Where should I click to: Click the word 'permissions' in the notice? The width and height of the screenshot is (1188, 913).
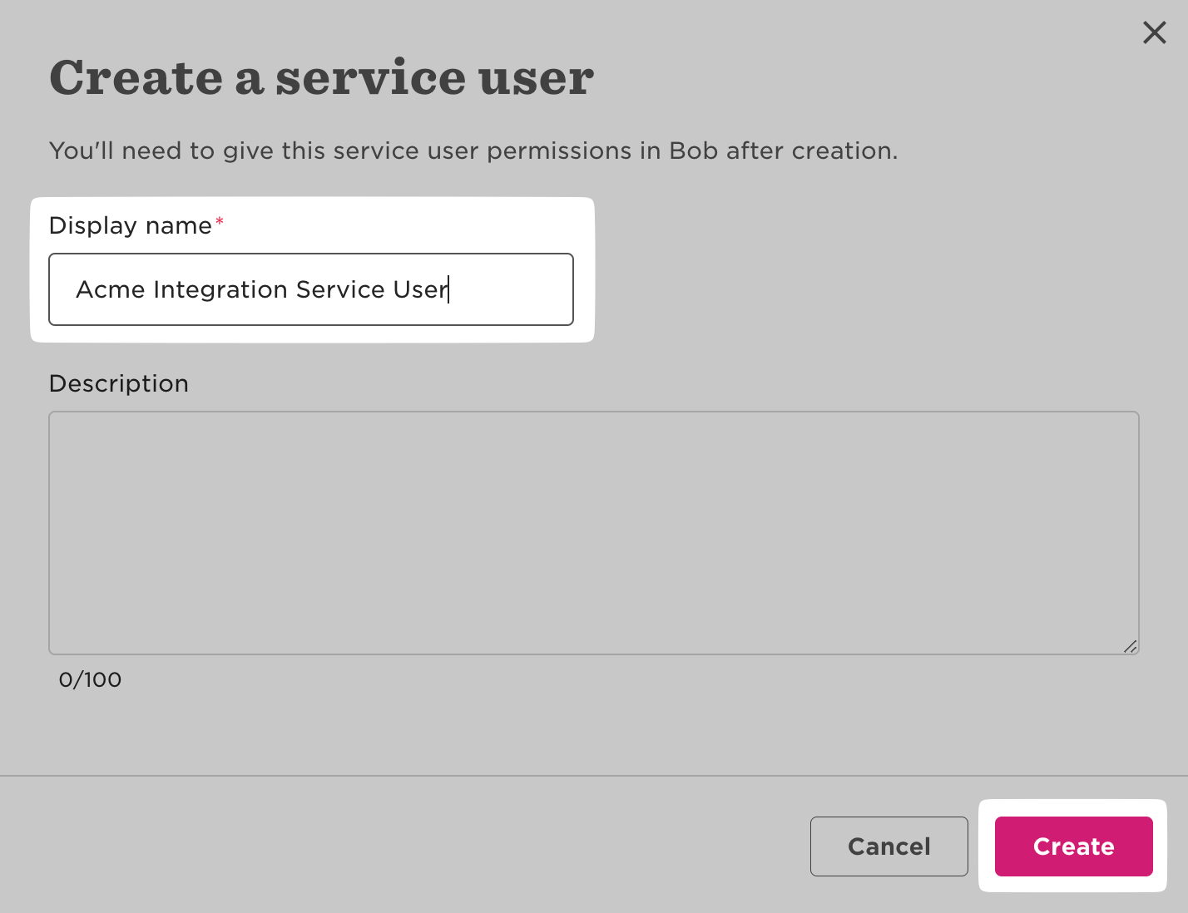pyautogui.click(x=559, y=151)
